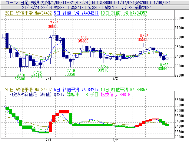Click the 35000 price axis label on the upper chart

[x=179, y=47]
